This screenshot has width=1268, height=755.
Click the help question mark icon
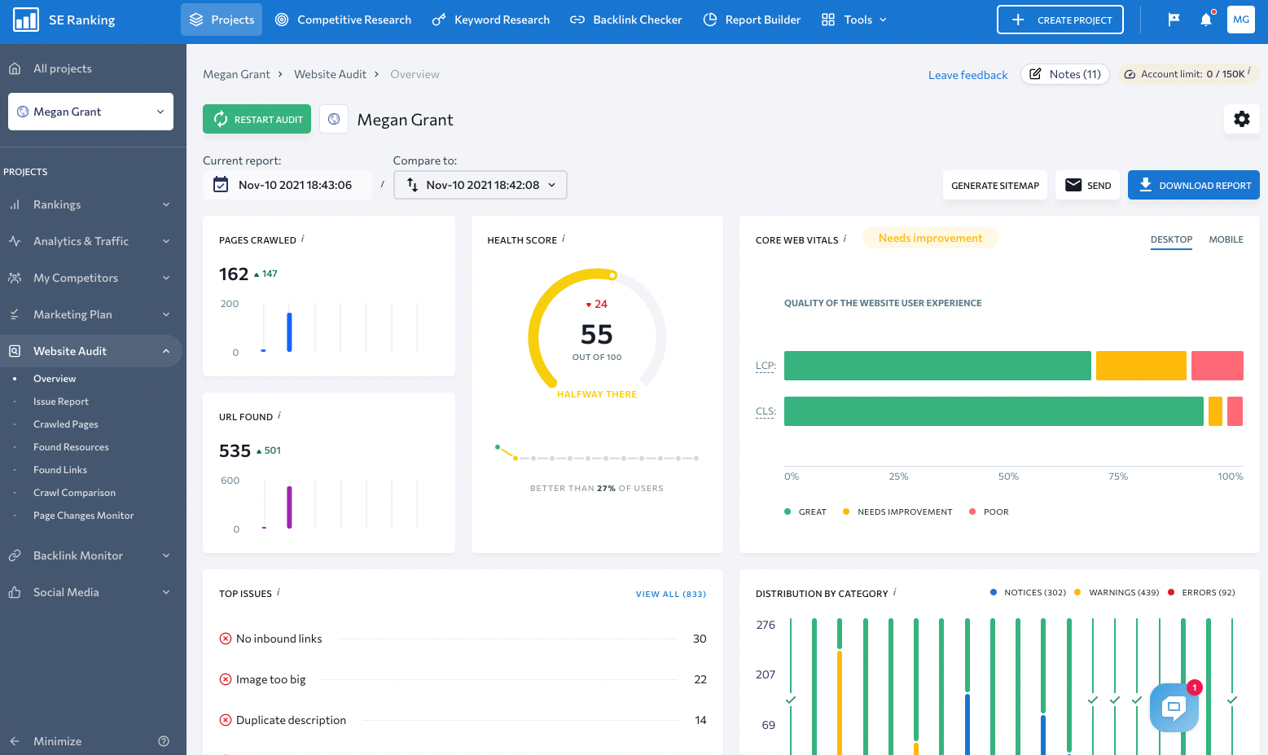click(x=164, y=741)
